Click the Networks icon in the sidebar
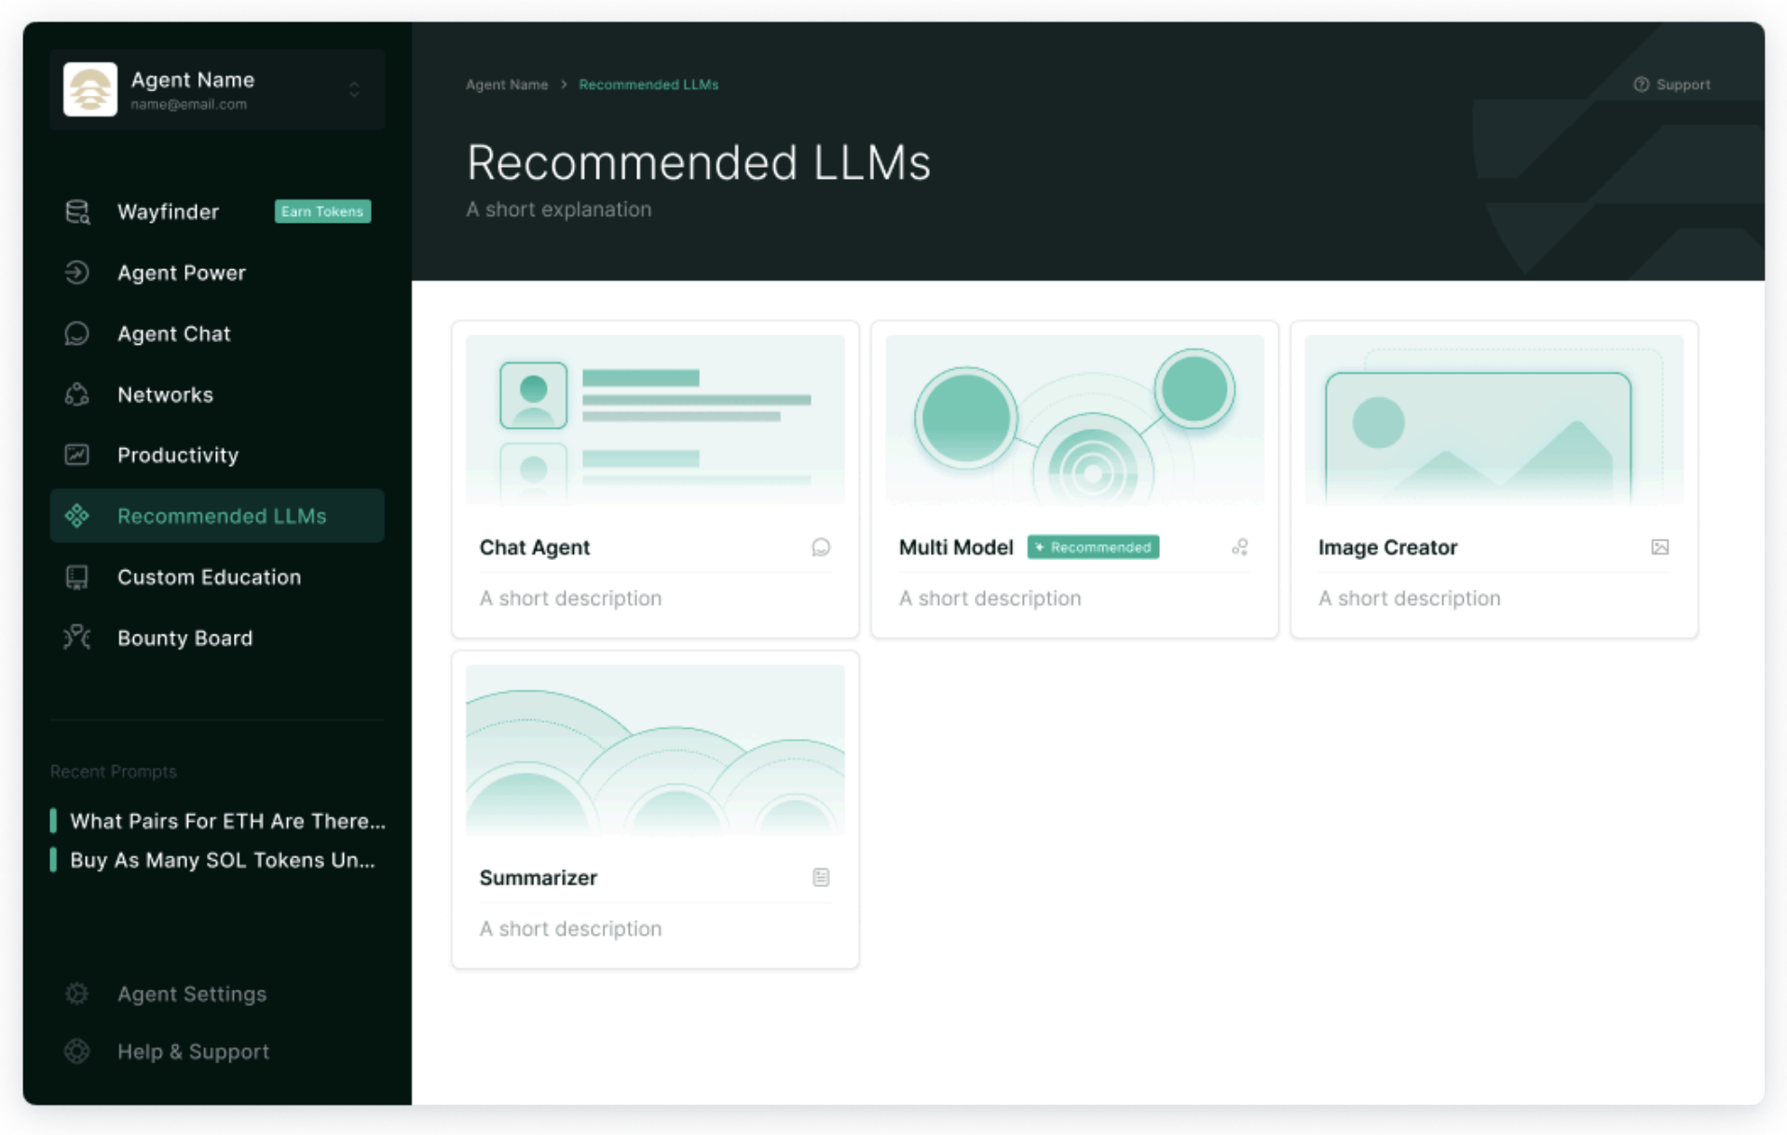This screenshot has height=1135, width=1787. (x=77, y=394)
